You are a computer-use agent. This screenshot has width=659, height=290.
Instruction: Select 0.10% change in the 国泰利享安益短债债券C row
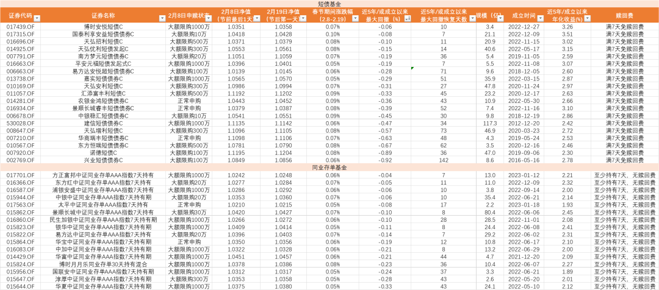pos(333,34)
